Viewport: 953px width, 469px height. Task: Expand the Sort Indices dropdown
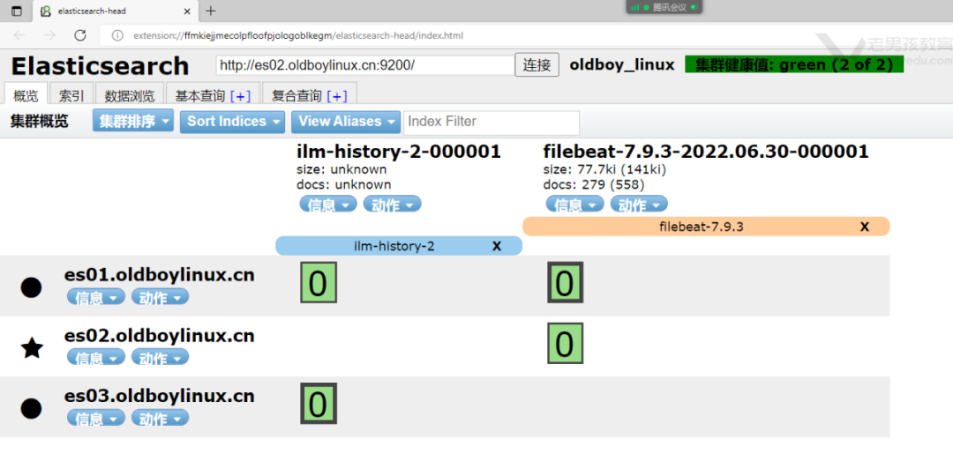coord(233,122)
